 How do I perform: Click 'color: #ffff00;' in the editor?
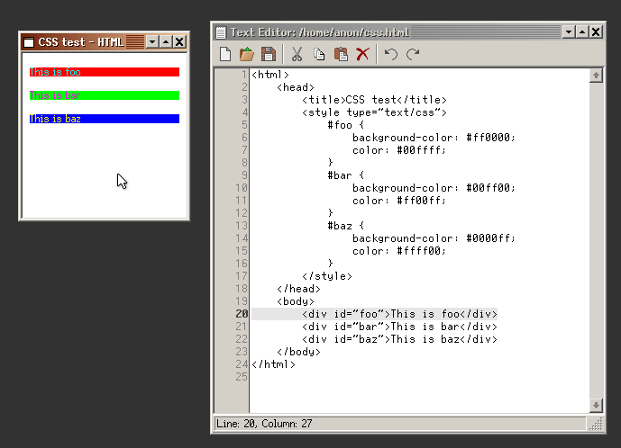[399, 251]
